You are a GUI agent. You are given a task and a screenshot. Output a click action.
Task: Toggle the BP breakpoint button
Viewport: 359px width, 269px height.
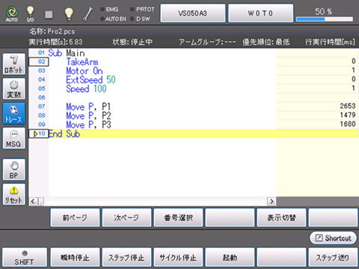(14, 170)
